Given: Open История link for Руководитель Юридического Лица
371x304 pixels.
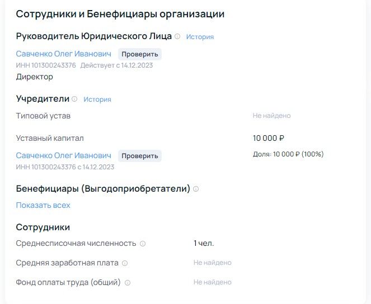Looking at the screenshot, I should 200,37.
